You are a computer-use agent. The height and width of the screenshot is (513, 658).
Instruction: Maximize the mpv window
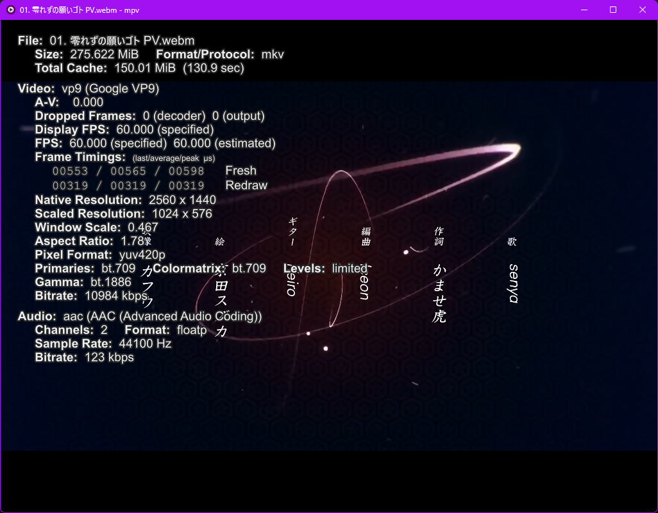(613, 10)
